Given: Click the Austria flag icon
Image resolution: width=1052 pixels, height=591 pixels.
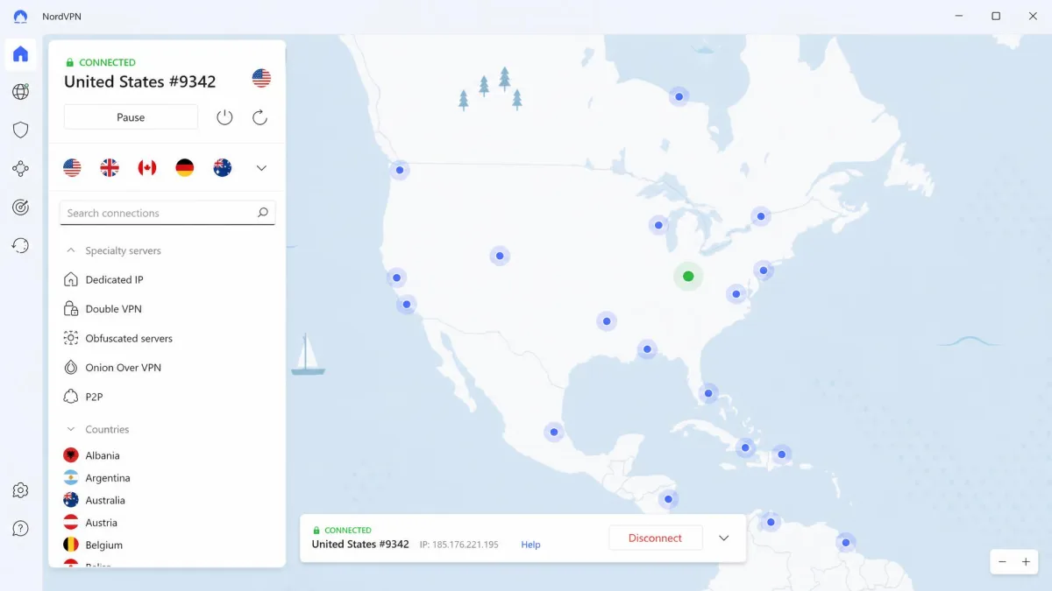Looking at the screenshot, I should pos(71,523).
